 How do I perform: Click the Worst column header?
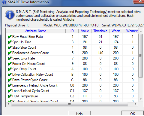tap(116, 31)
